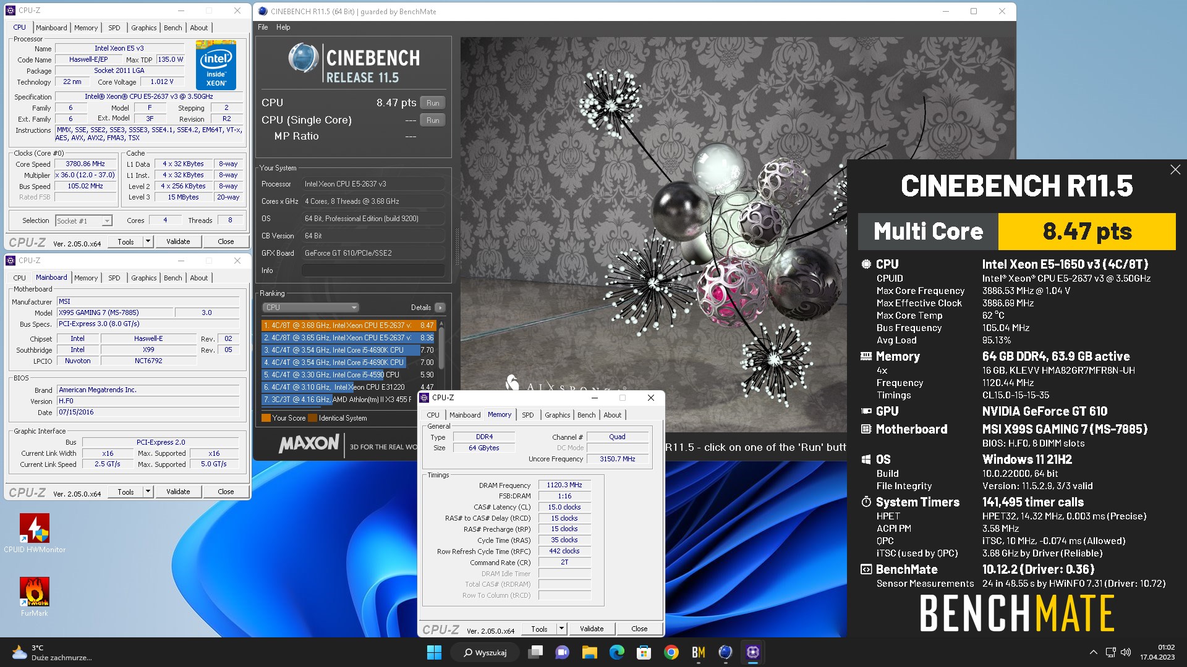The width and height of the screenshot is (1187, 667).
Task: Click Close in Memory CPU-Z window
Action: (x=639, y=629)
